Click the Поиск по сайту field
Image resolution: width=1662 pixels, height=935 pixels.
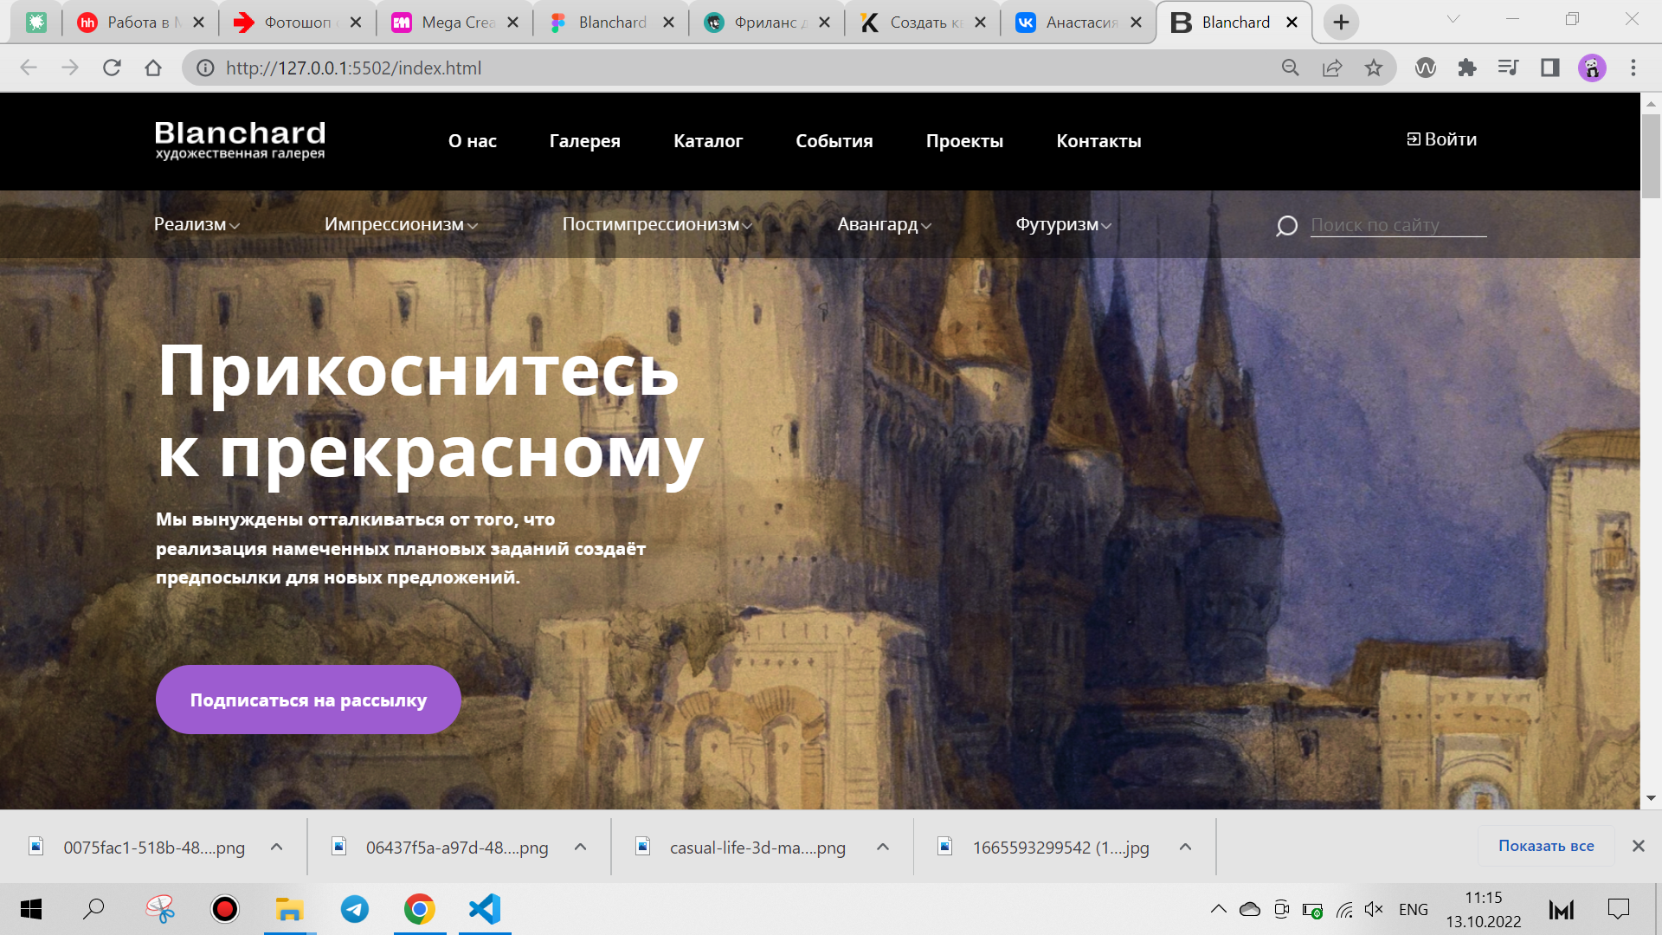1397,225
